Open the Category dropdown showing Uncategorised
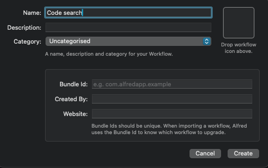 (128, 41)
